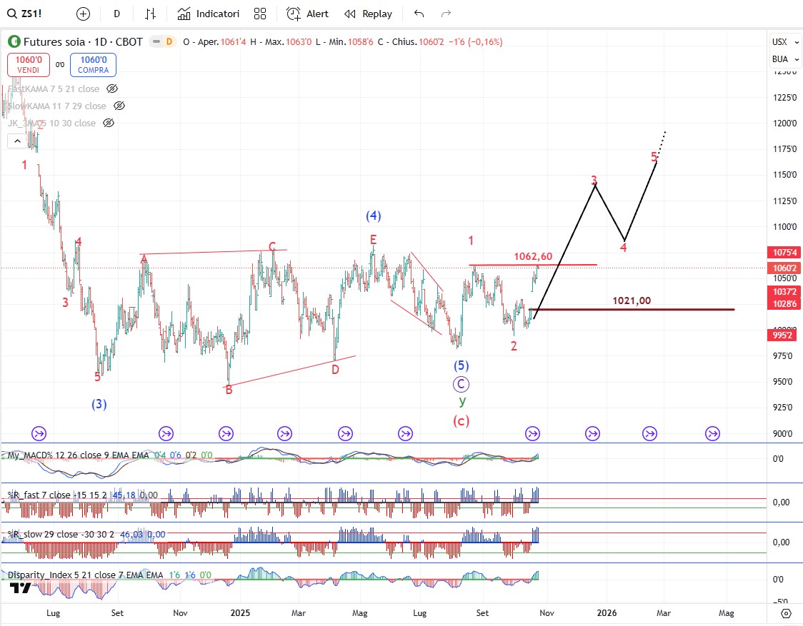Click the D delayed-data badge
The height and width of the screenshot is (626, 803).
click(169, 41)
